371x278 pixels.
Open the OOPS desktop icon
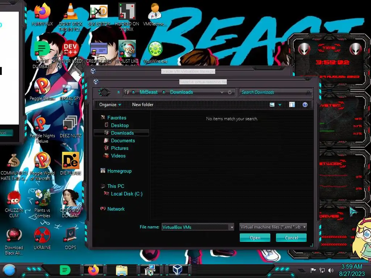[71, 239]
